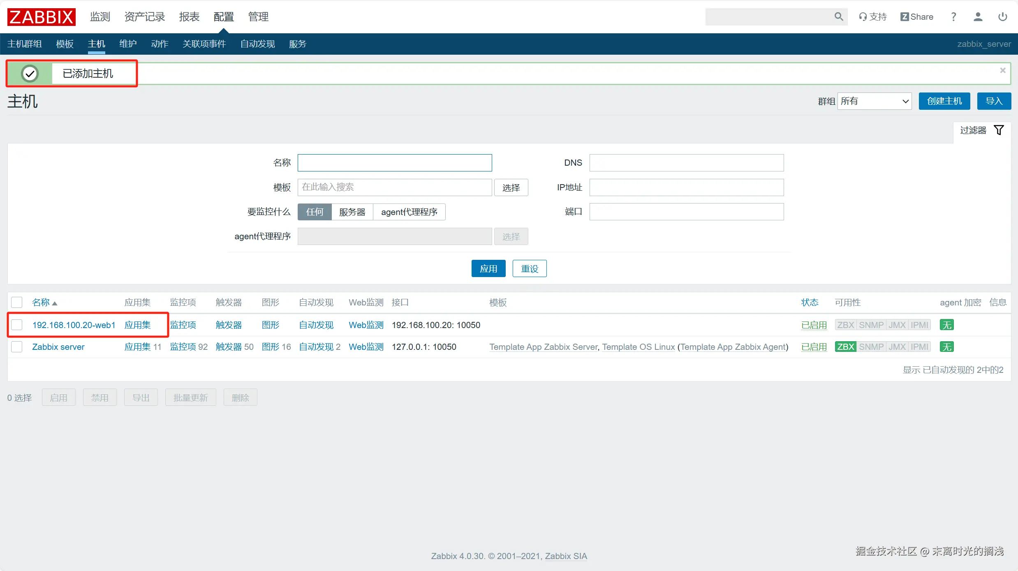Toggle the filter funnel icon
1018x571 pixels.
point(999,130)
